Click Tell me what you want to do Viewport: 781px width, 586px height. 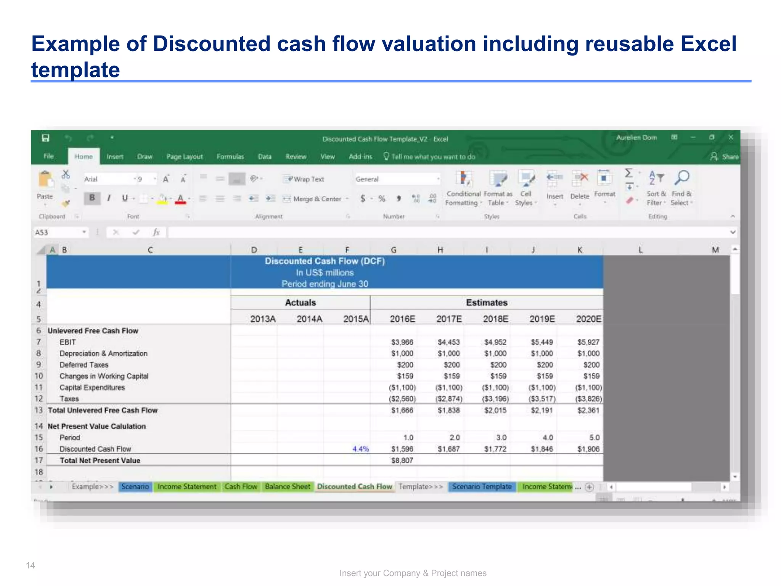coord(429,157)
